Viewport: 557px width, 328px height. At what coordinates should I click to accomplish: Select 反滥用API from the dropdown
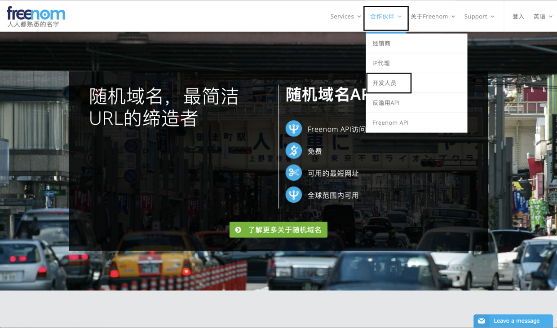click(416, 103)
